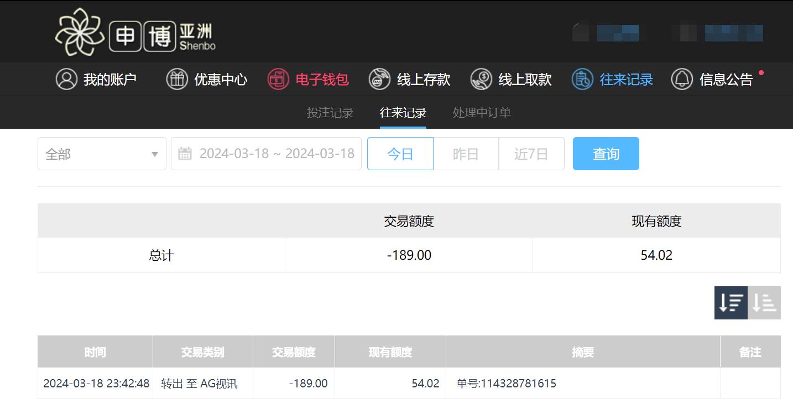Open 线上存款 deposit icon

point(379,80)
